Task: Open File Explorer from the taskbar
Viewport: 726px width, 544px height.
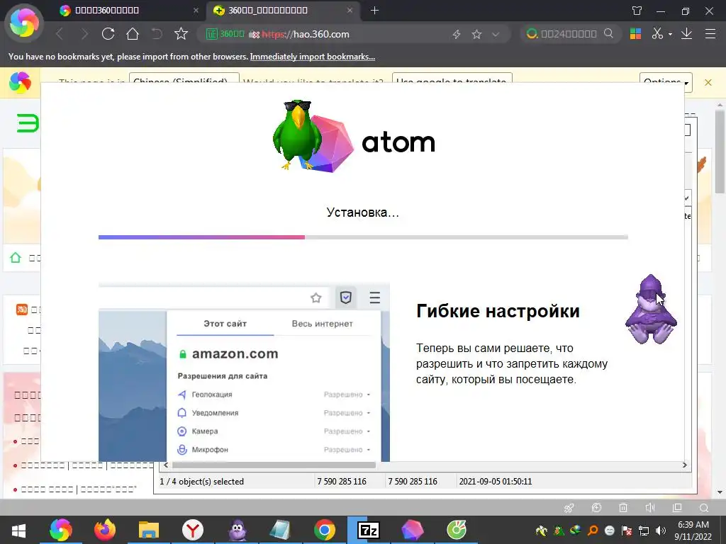Action: point(149,530)
